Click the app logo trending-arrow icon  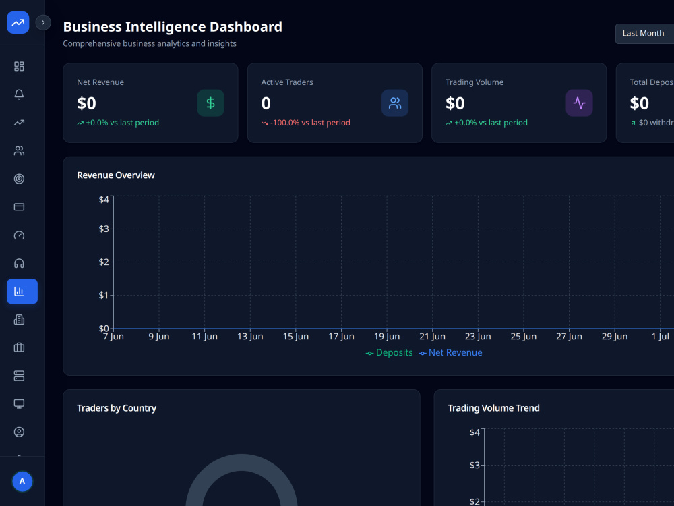[x=18, y=22]
